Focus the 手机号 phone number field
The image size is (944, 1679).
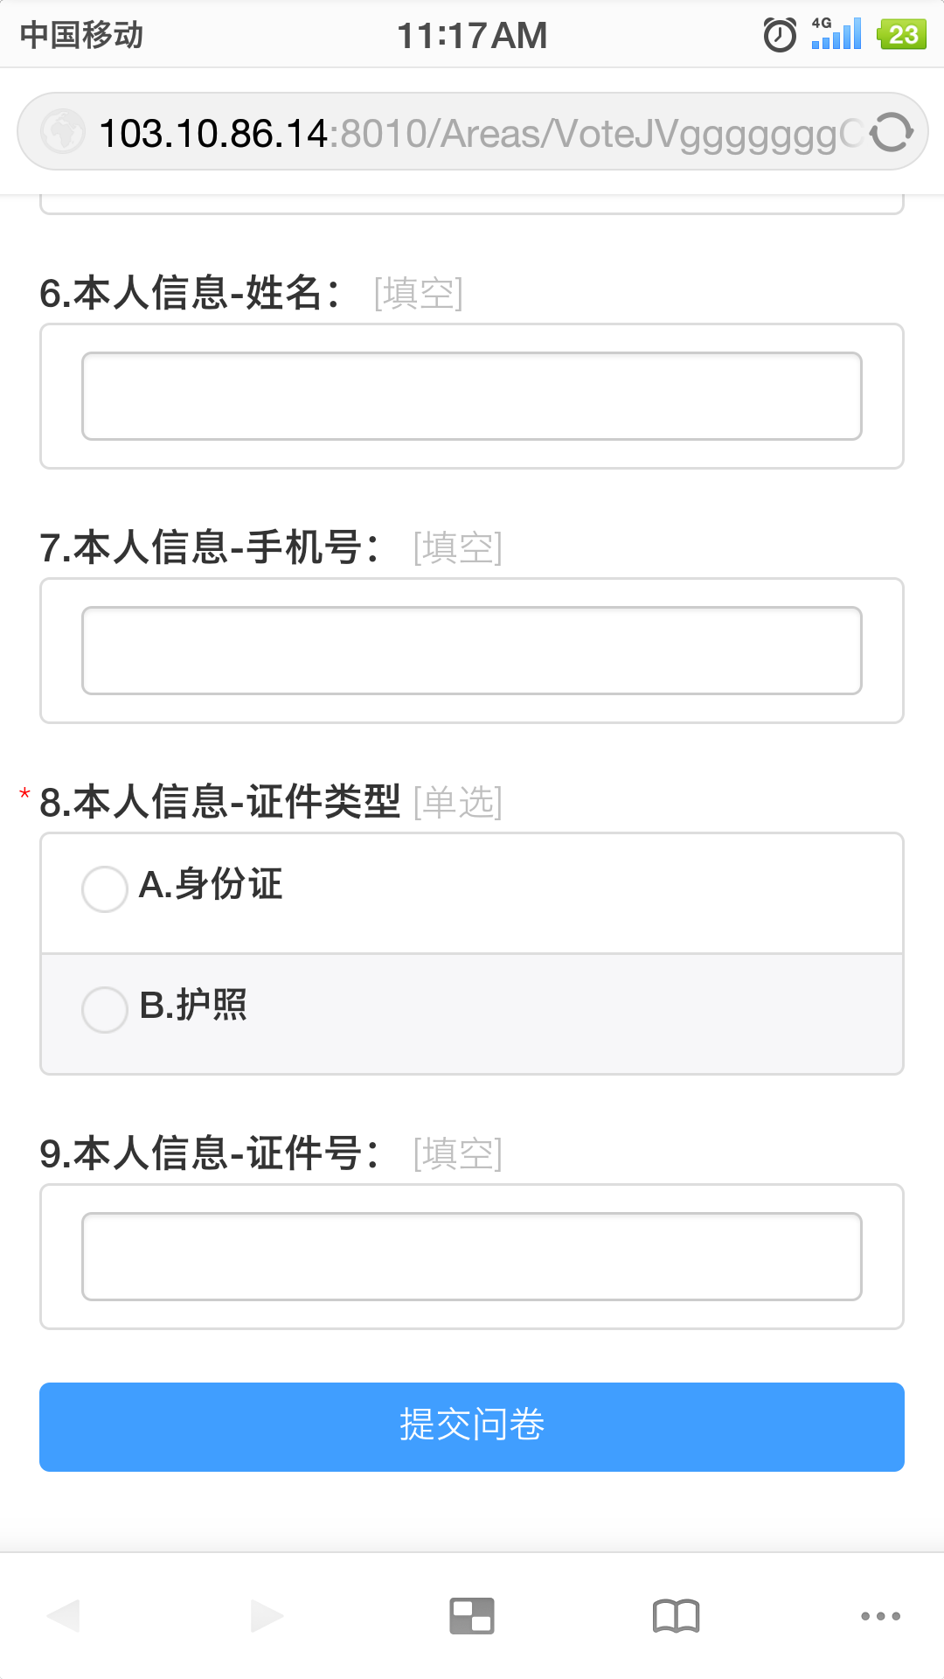click(472, 651)
